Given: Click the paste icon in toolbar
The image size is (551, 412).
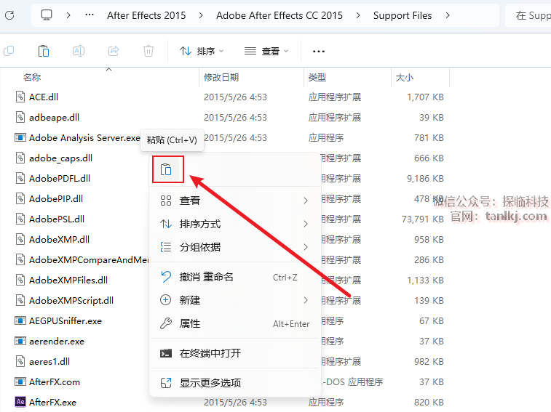Looking at the screenshot, I should click(44, 52).
